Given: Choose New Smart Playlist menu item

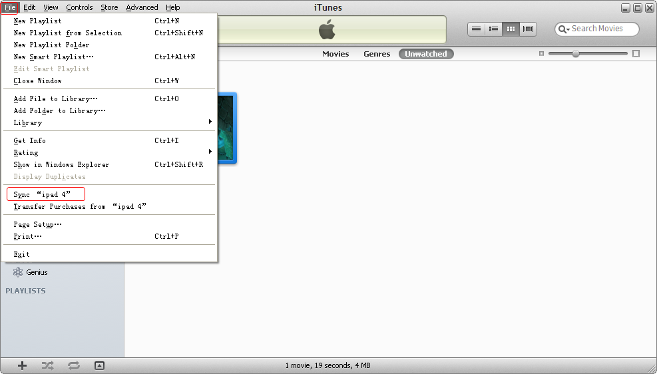Looking at the screenshot, I should 109,57.
